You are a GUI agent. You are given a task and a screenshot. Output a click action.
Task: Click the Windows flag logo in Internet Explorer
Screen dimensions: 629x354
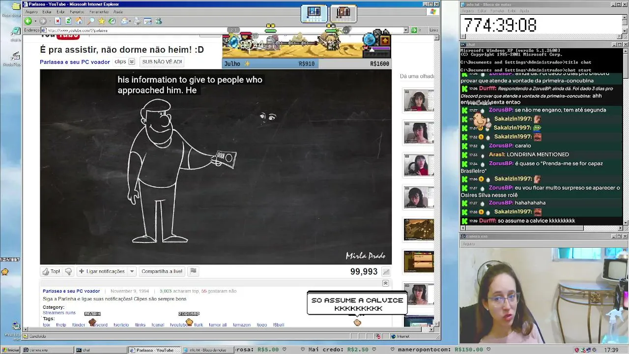tap(432, 12)
